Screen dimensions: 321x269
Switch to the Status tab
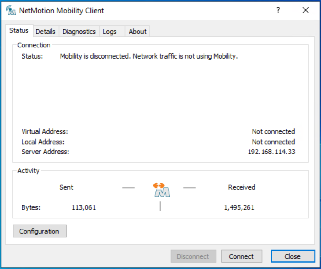(x=19, y=31)
